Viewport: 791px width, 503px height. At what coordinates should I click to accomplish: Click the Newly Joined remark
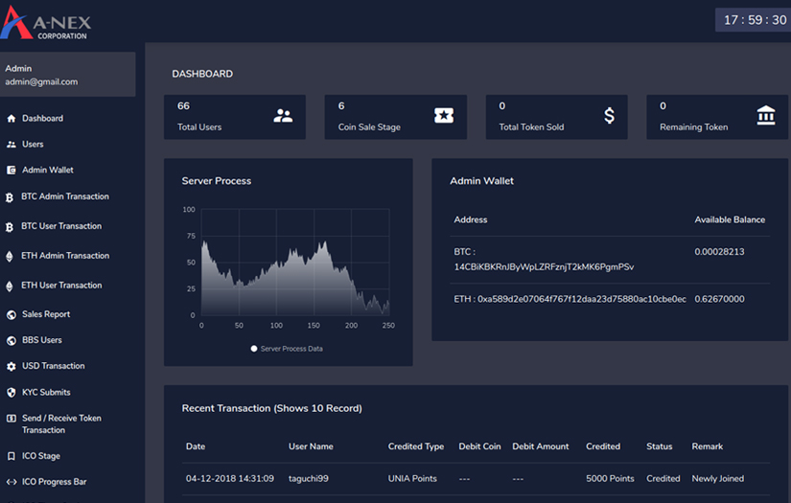(x=718, y=479)
